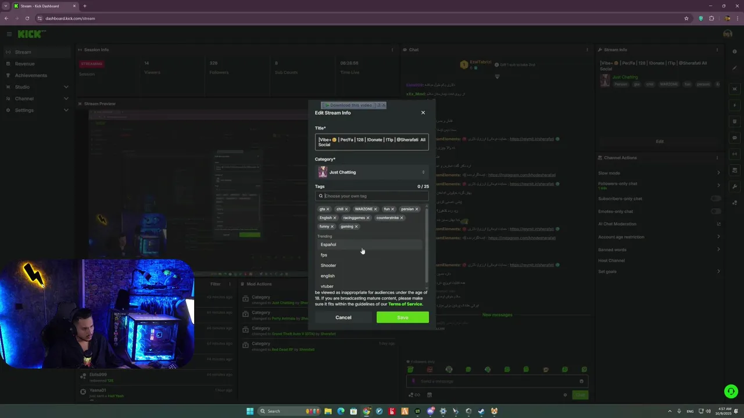The height and width of the screenshot is (418, 744).
Task: Expand the Studio sidebar section
Action: pos(36,87)
